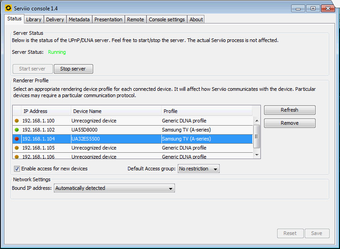Click the green status dot for 192.168.1.102
Viewport: 340px width, 249px height.
point(17,130)
